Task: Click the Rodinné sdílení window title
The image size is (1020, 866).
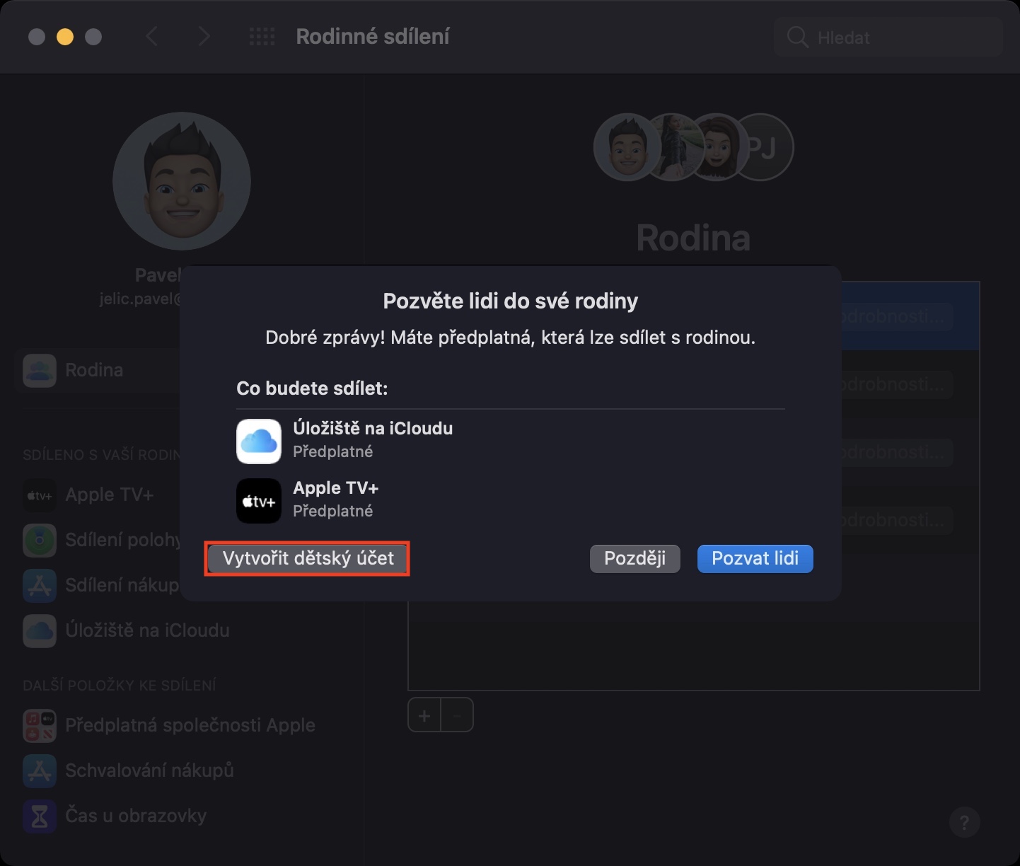Action: [373, 37]
